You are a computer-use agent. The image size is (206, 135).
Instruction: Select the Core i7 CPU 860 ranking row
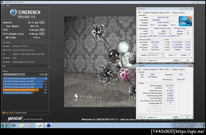[x=25, y=81]
